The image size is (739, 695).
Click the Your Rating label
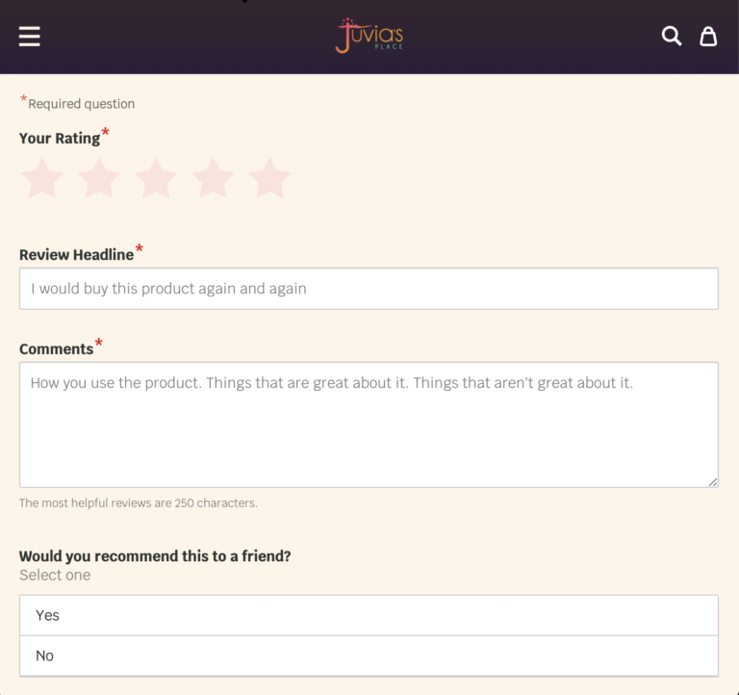(x=59, y=139)
